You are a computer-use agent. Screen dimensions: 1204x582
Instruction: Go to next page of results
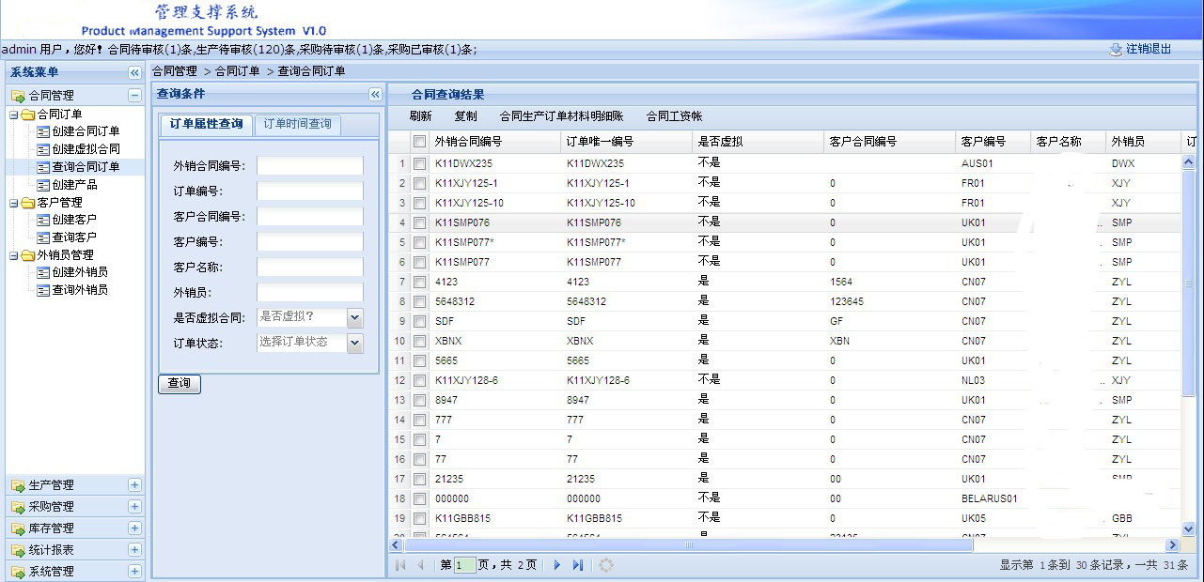click(x=557, y=565)
